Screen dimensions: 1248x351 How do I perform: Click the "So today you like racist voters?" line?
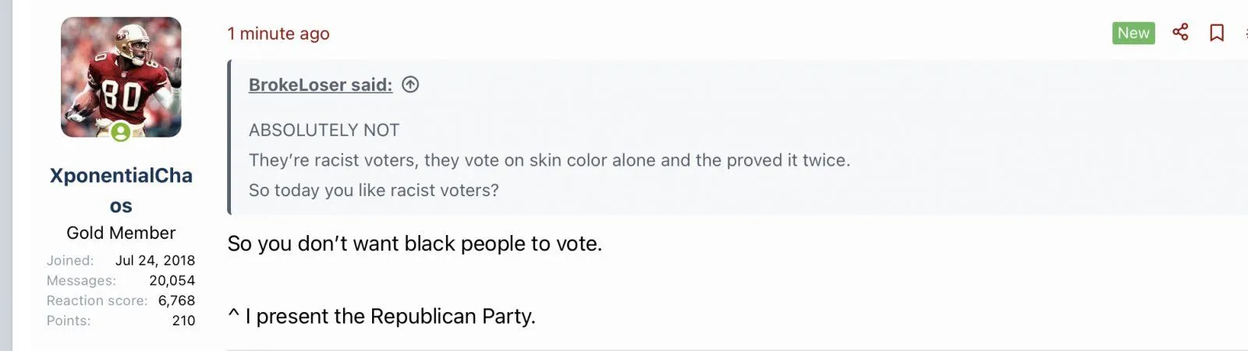click(x=374, y=190)
